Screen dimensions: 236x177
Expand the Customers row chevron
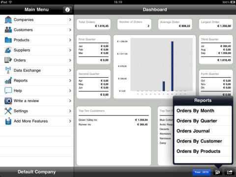(x=70, y=30)
